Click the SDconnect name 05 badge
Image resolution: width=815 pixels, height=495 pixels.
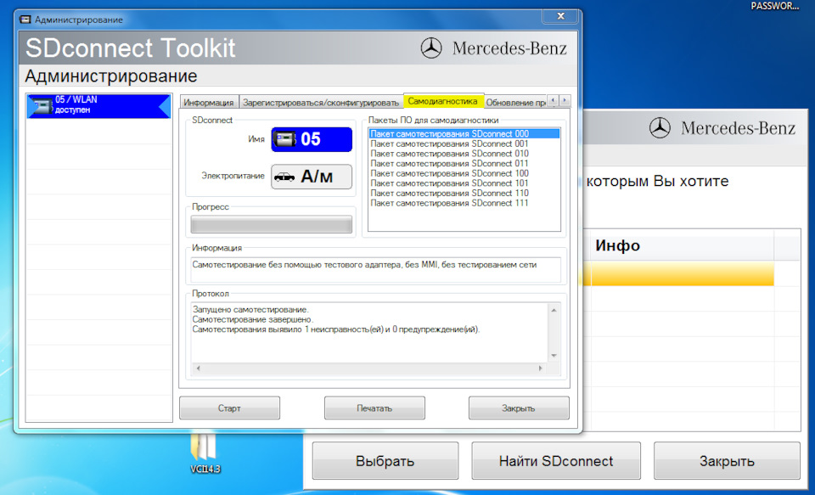312,139
